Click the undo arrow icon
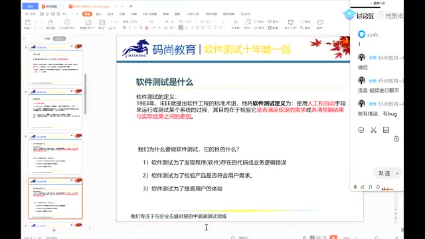Image resolution: width=425 pixels, height=239 pixels. click(x=64, y=14)
